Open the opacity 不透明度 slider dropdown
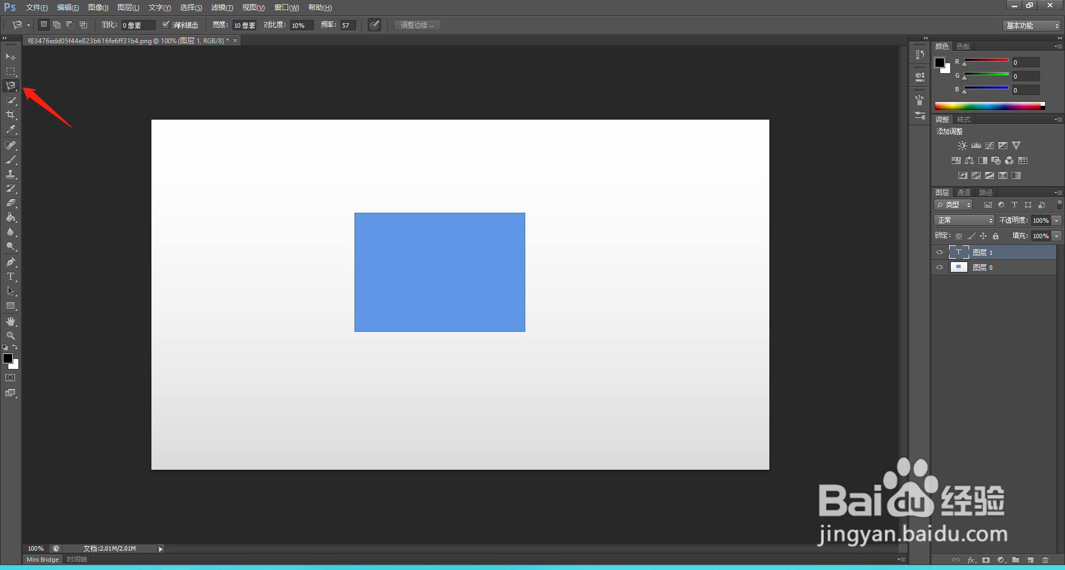The width and height of the screenshot is (1065, 570). tap(1057, 220)
